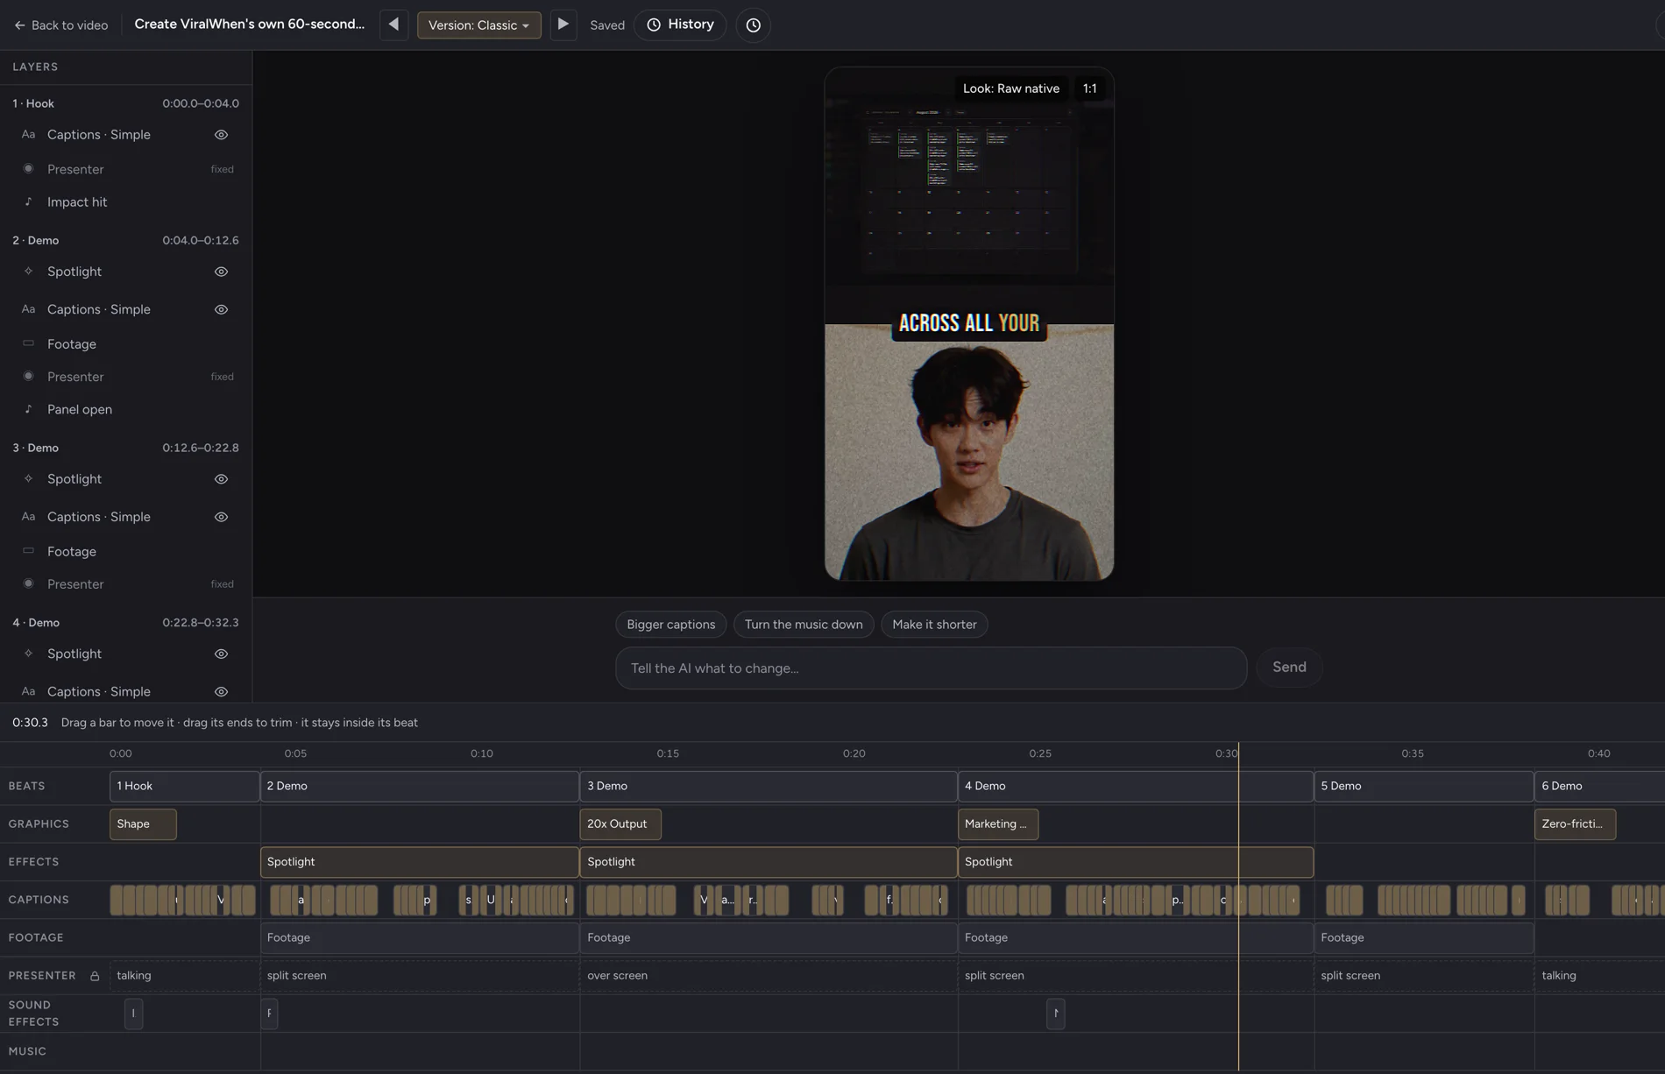Toggle eye on beat 3 Spotlight layer
This screenshot has height=1074, width=1665.
(x=221, y=479)
